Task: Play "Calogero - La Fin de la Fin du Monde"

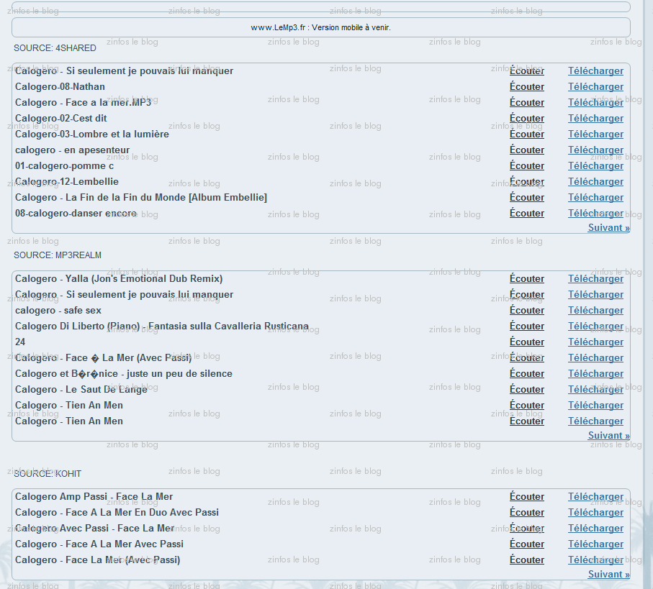Action: (x=527, y=197)
